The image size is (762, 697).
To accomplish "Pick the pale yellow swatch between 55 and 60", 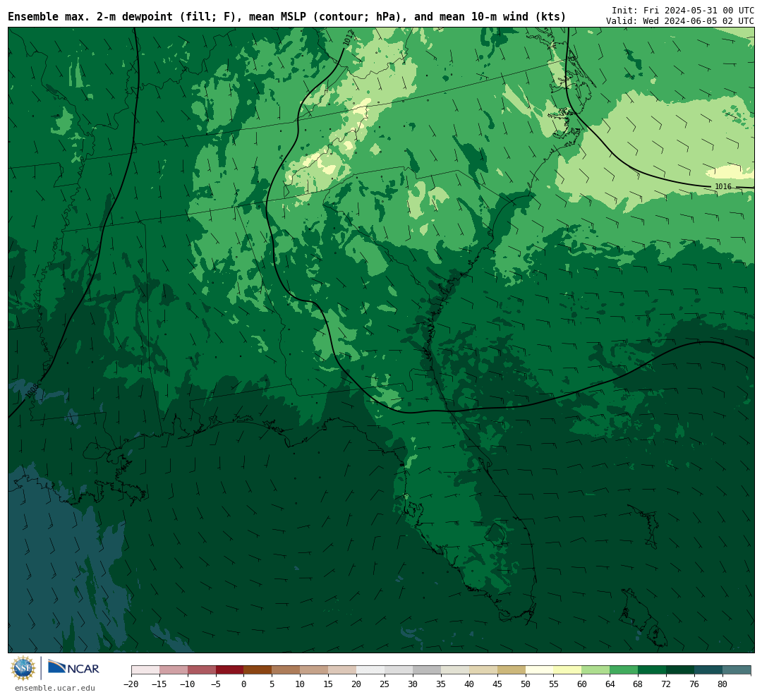I will pos(568,669).
